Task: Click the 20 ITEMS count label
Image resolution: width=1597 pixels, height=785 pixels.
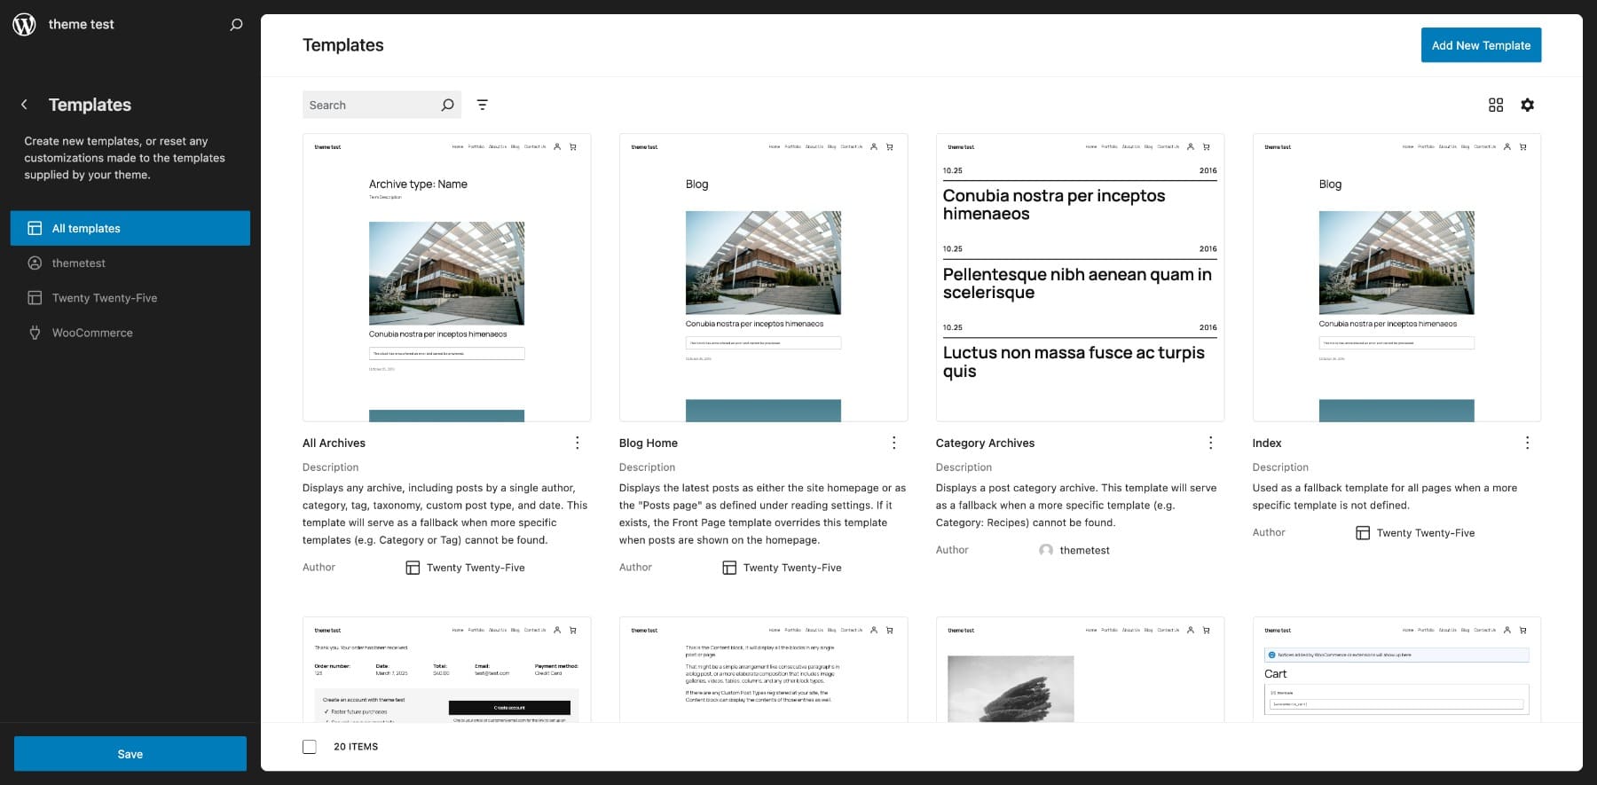Action: 356,747
